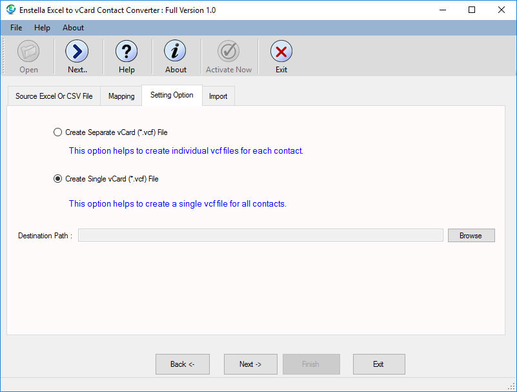Open the Help question mark icon

pyautogui.click(x=127, y=52)
